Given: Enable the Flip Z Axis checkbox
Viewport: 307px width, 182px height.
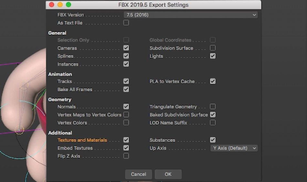Looking at the screenshot, I should (126, 156).
